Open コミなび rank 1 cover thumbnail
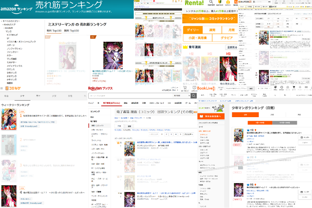This screenshot has width=312, height=208. click(x=9, y=119)
